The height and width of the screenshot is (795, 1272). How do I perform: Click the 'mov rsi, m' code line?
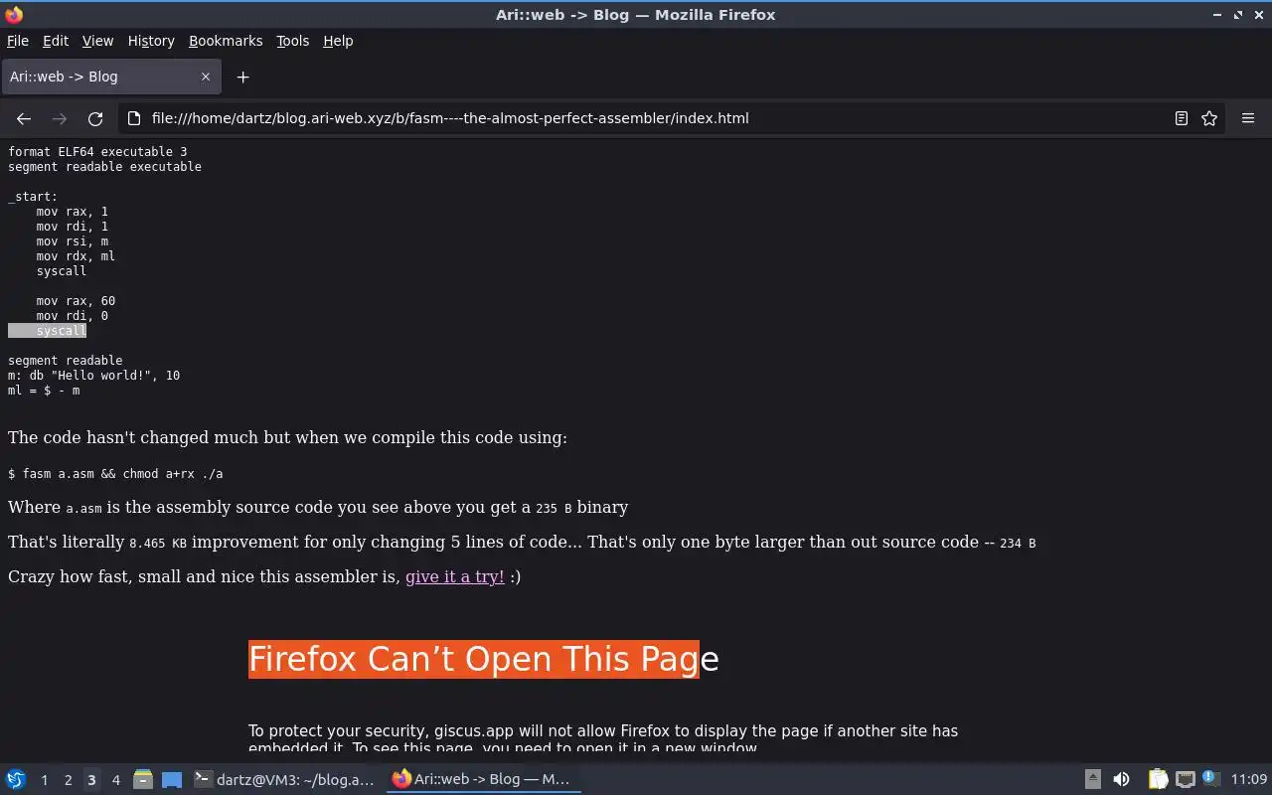pos(73,241)
